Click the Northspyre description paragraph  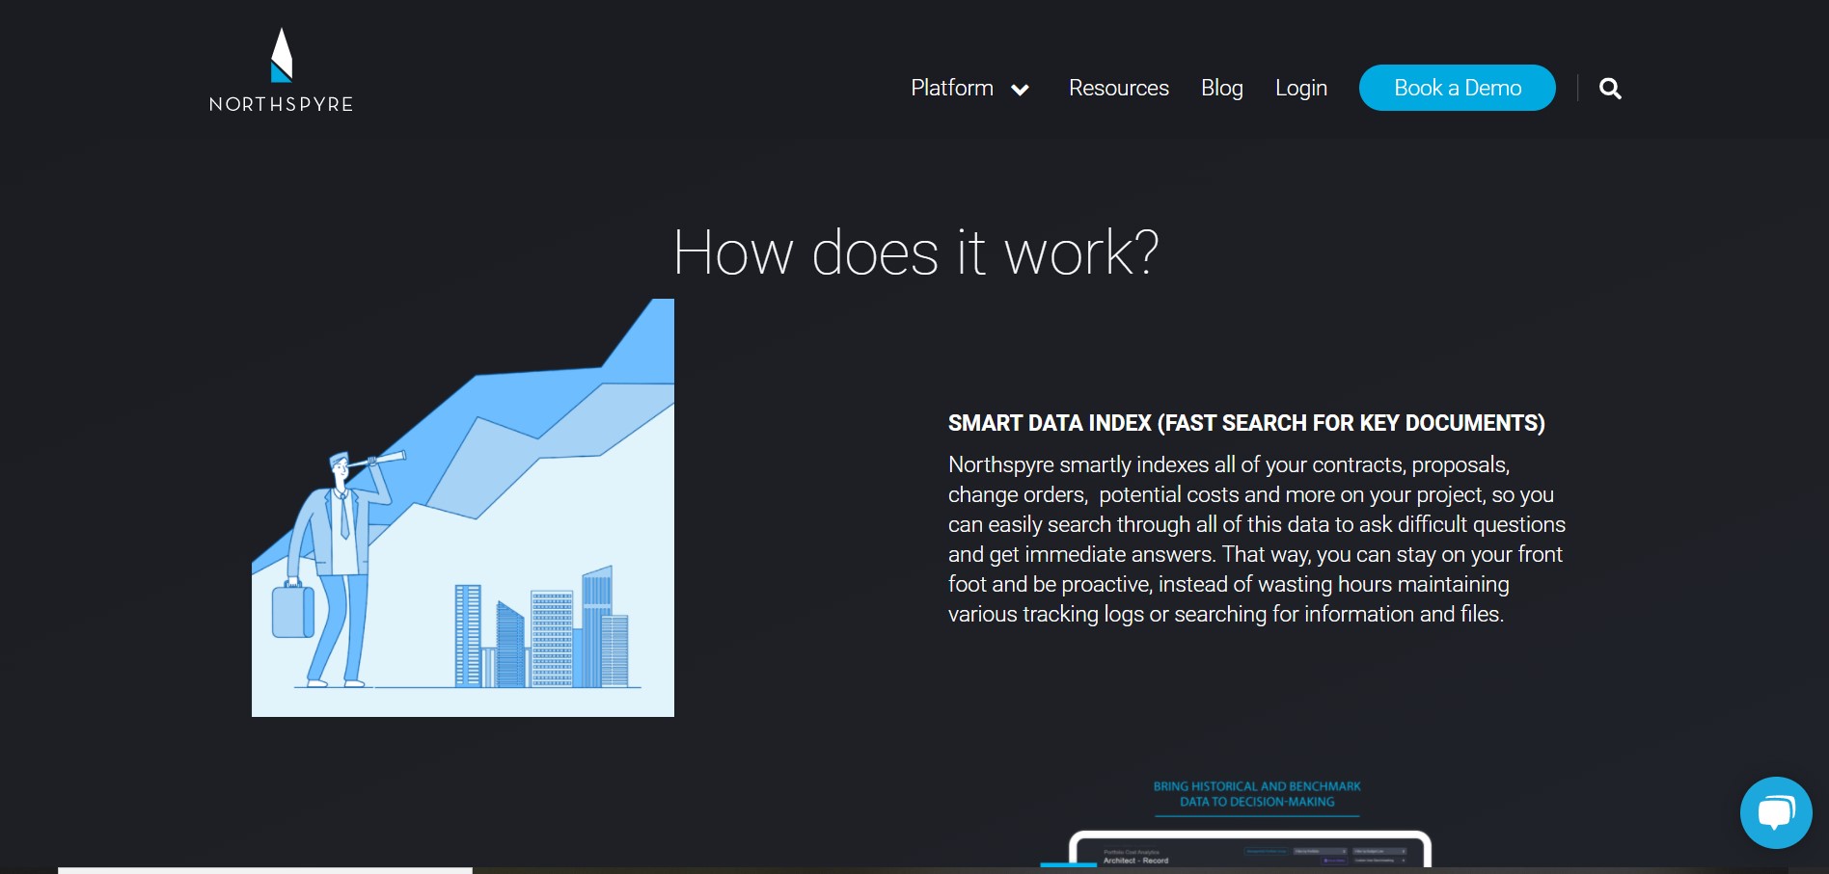[1257, 540]
